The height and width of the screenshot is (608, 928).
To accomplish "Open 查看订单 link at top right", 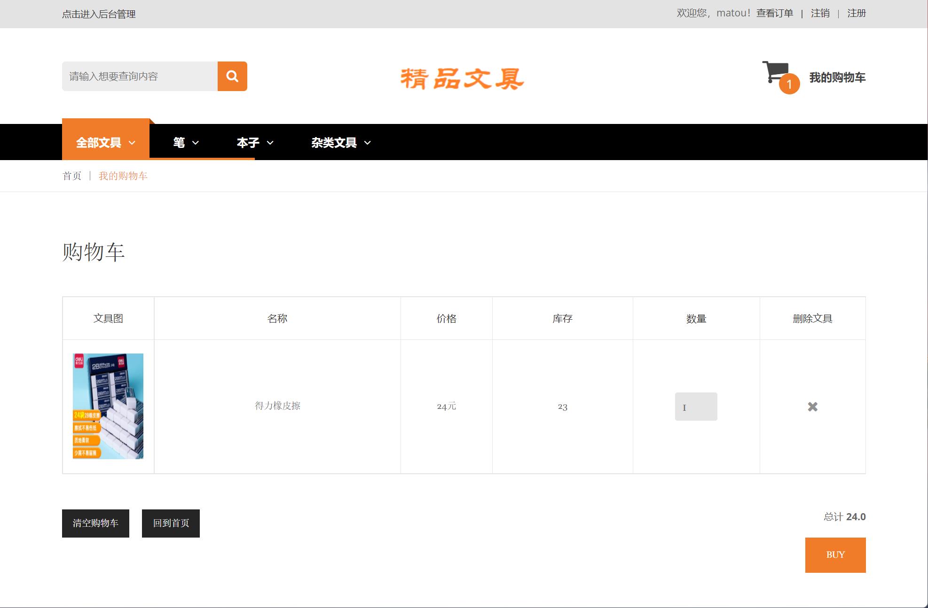I will pos(774,13).
